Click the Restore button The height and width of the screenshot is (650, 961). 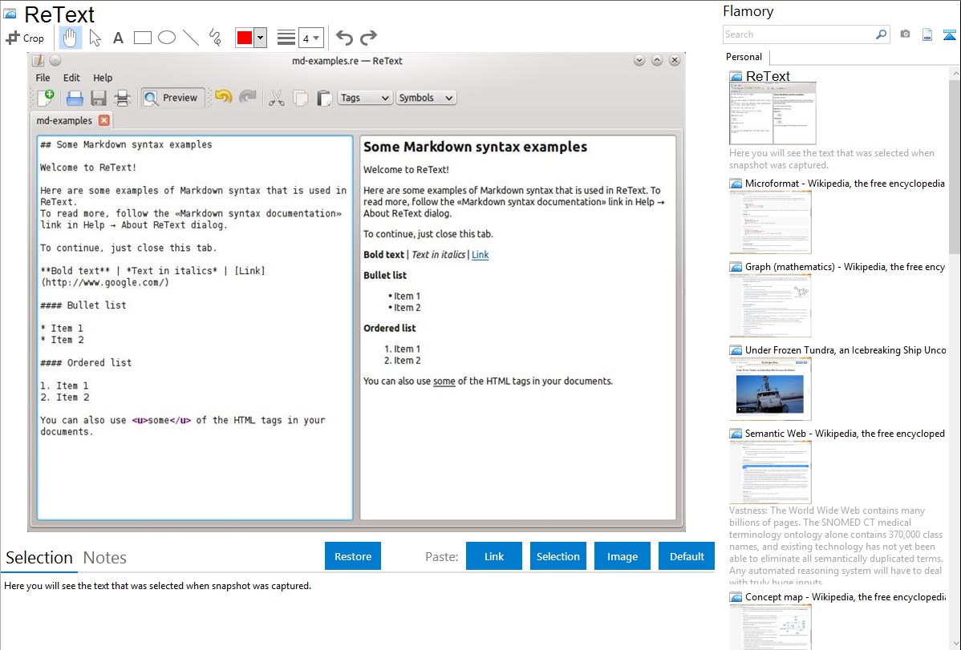coord(353,556)
